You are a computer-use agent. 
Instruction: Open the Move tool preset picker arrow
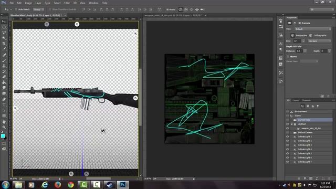(x=11, y=9)
